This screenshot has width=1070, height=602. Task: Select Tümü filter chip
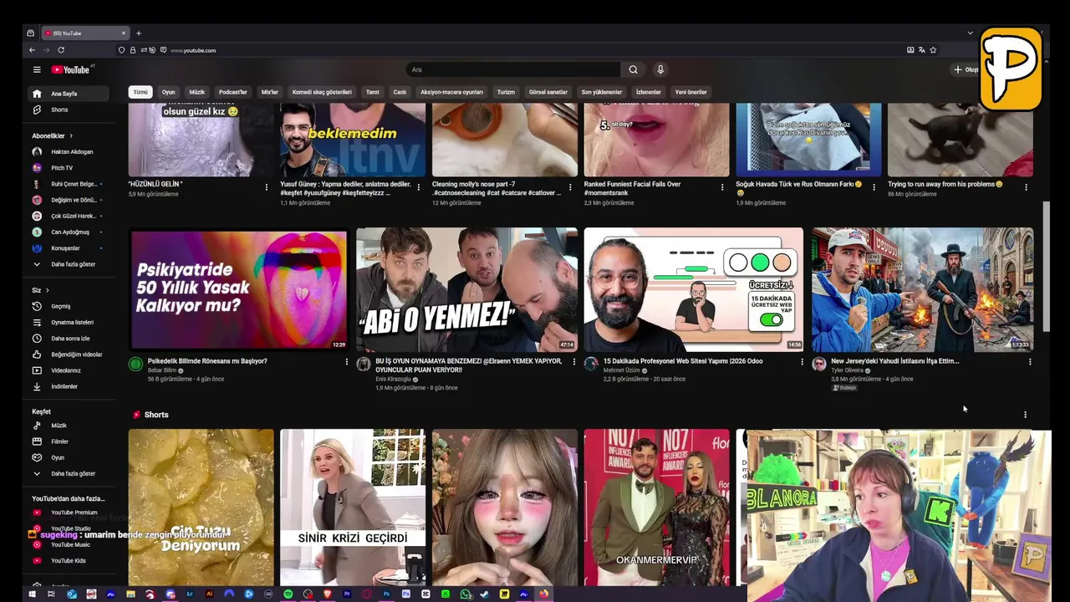click(x=140, y=92)
